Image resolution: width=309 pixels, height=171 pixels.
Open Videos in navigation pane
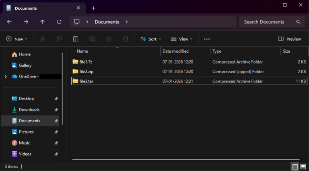(25, 154)
